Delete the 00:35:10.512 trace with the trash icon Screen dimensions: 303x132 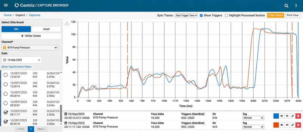point(298,116)
